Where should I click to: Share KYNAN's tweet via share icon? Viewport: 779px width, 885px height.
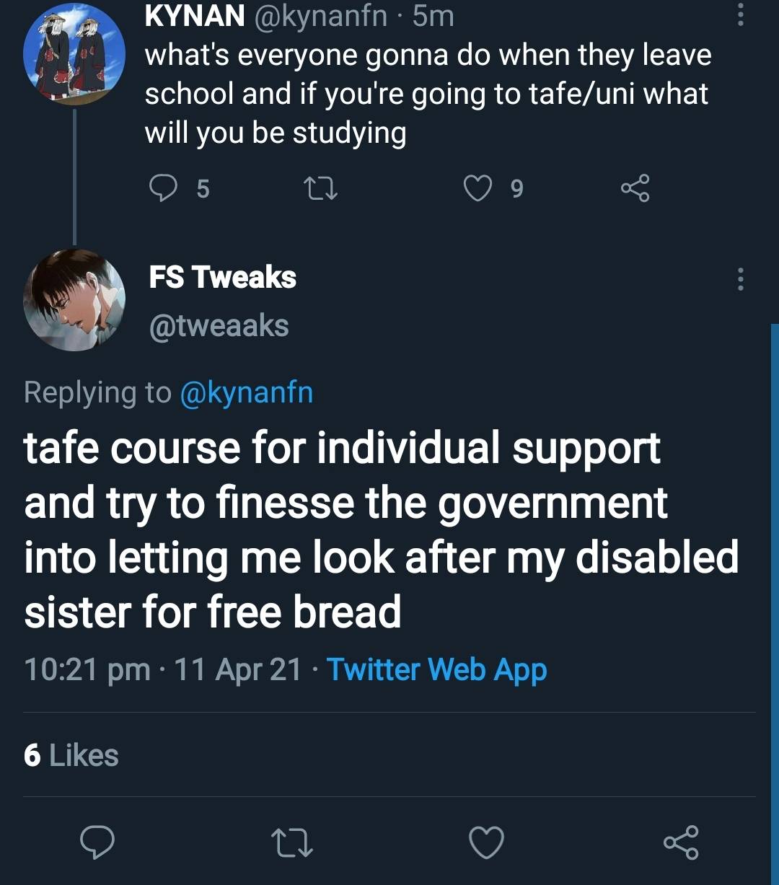(x=635, y=188)
